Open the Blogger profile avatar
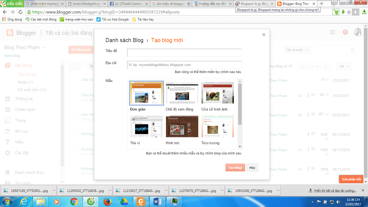The height and width of the screenshot is (207, 368). point(358,32)
